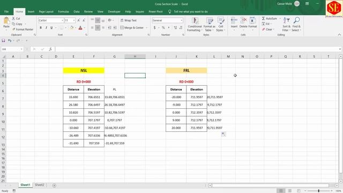Click Tell me what you want to do
The height and width of the screenshot is (193, 343).
point(191,12)
